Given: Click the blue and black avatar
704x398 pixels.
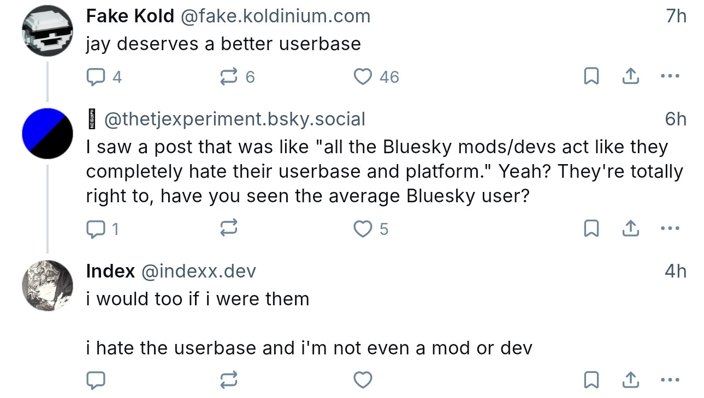Looking at the screenshot, I should coord(48,134).
